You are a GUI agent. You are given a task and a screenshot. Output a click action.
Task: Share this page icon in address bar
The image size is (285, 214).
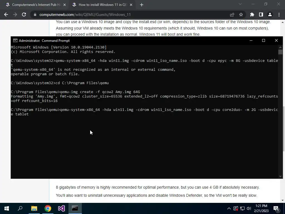(232, 14)
